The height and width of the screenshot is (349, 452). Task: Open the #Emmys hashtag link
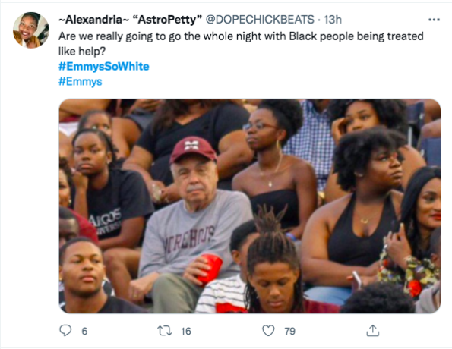click(80, 81)
